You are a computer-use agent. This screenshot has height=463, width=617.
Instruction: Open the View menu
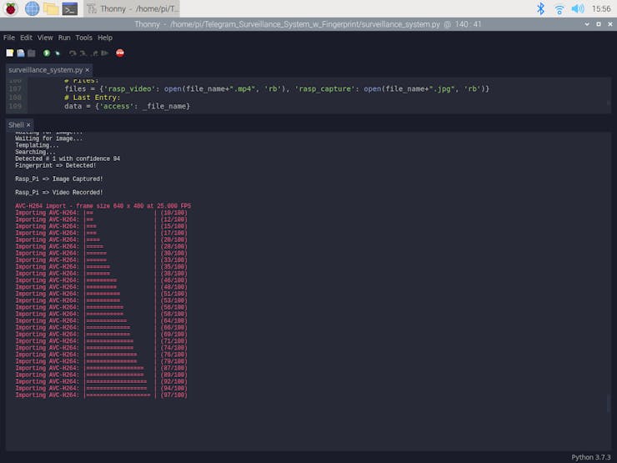click(x=45, y=38)
